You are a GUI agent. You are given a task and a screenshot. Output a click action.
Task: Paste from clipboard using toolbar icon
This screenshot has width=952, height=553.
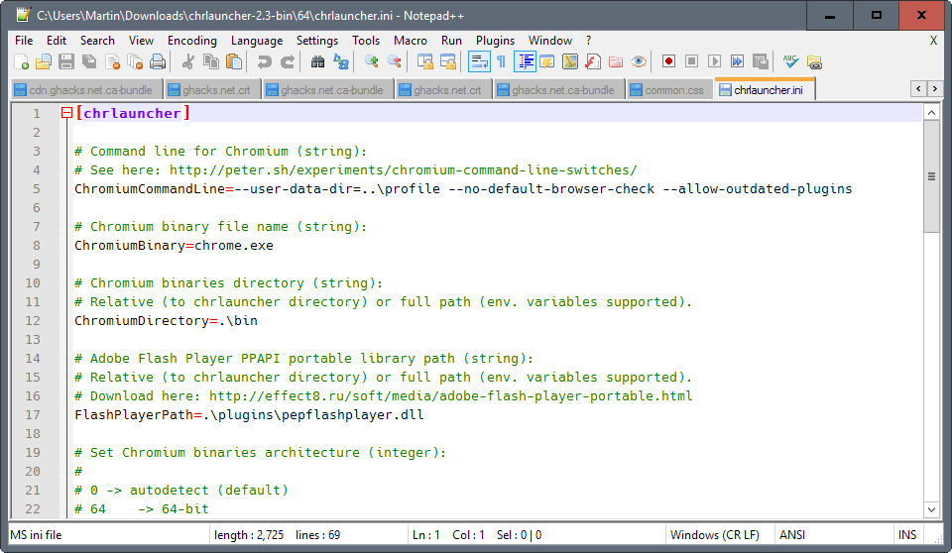click(x=234, y=61)
